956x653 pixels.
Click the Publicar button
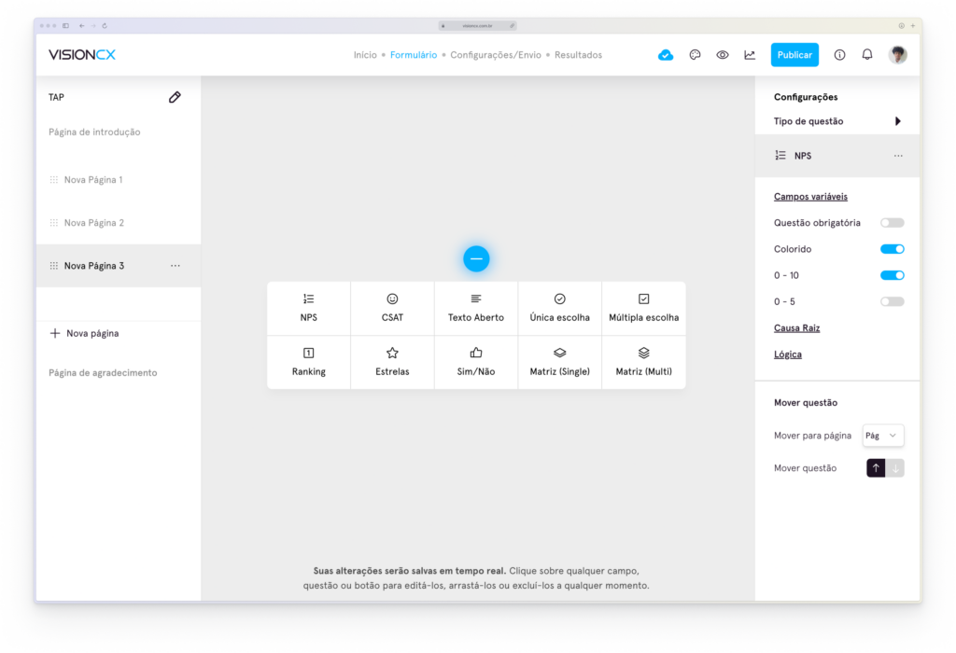794,55
